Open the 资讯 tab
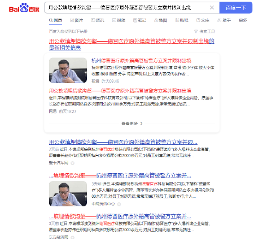Viewport: 254px width, 239px height. pyautogui.click(x=98, y=20)
